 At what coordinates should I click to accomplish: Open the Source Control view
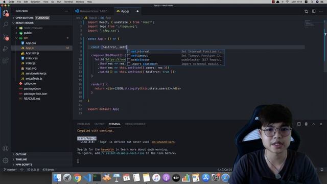coord(6,37)
